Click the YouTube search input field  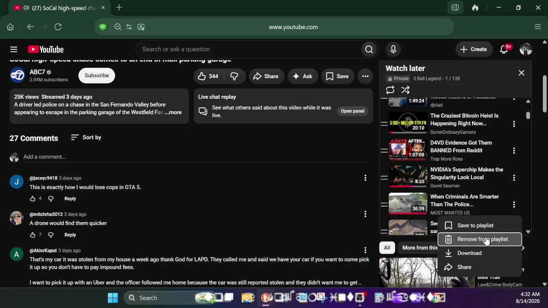tap(248, 49)
